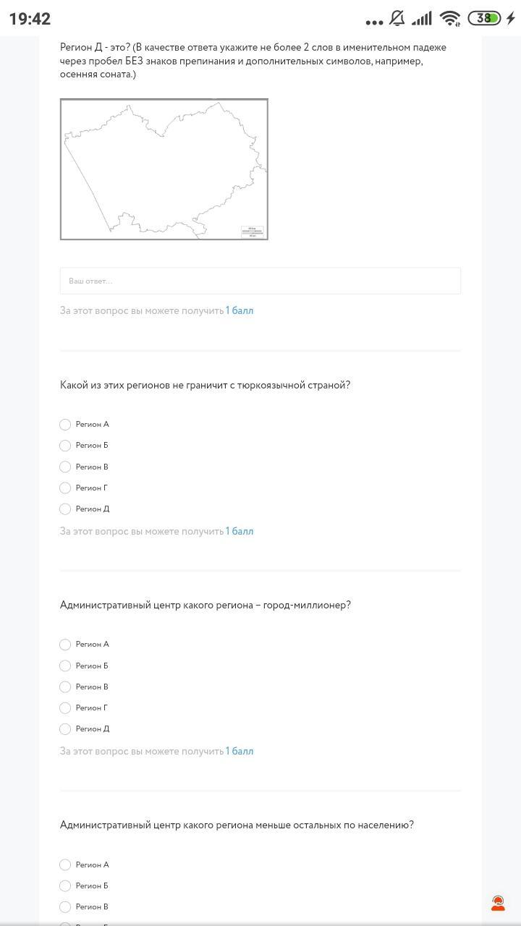The height and width of the screenshot is (926, 521).
Task: Click "1 балл" under the answer field
Action: (240, 310)
